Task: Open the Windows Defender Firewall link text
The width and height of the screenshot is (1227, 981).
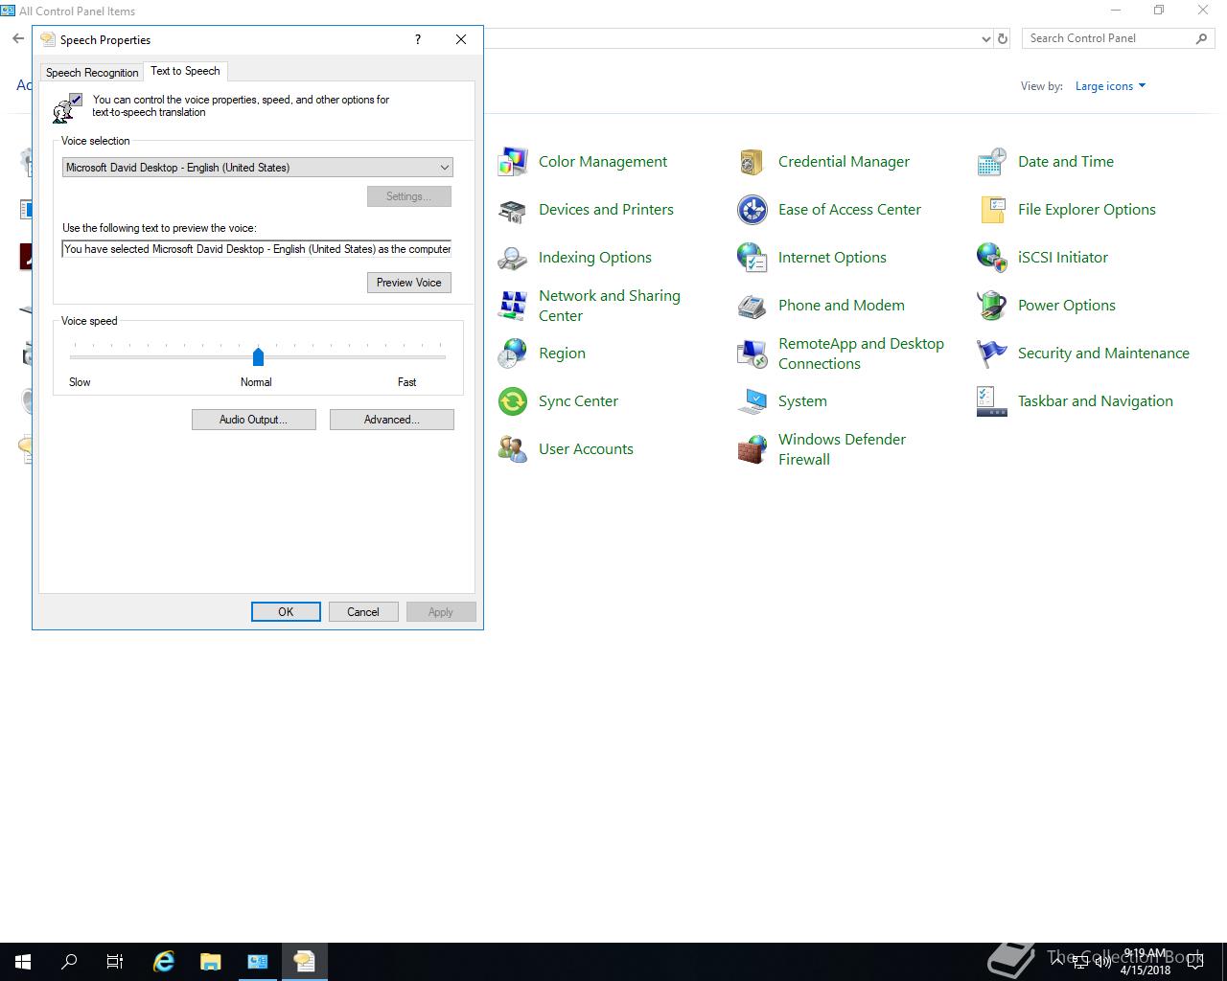Action: point(842,449)
